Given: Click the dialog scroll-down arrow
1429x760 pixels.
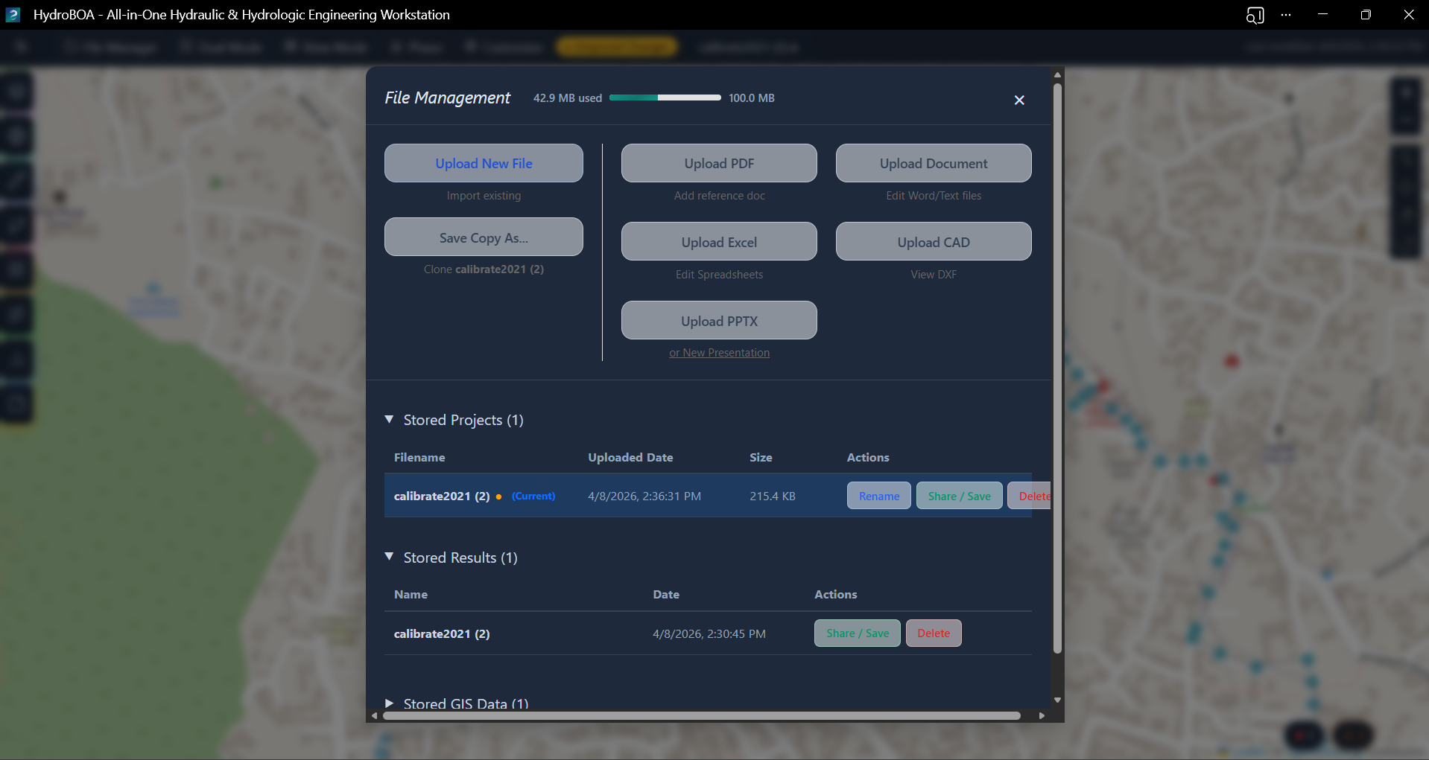Looking at the screenshot, I should [1057, 700].
